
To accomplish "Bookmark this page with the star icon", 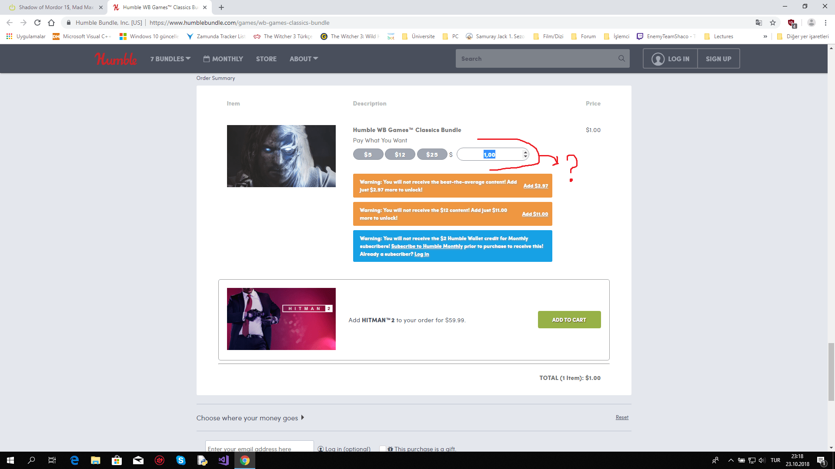I will pos(773,23).
